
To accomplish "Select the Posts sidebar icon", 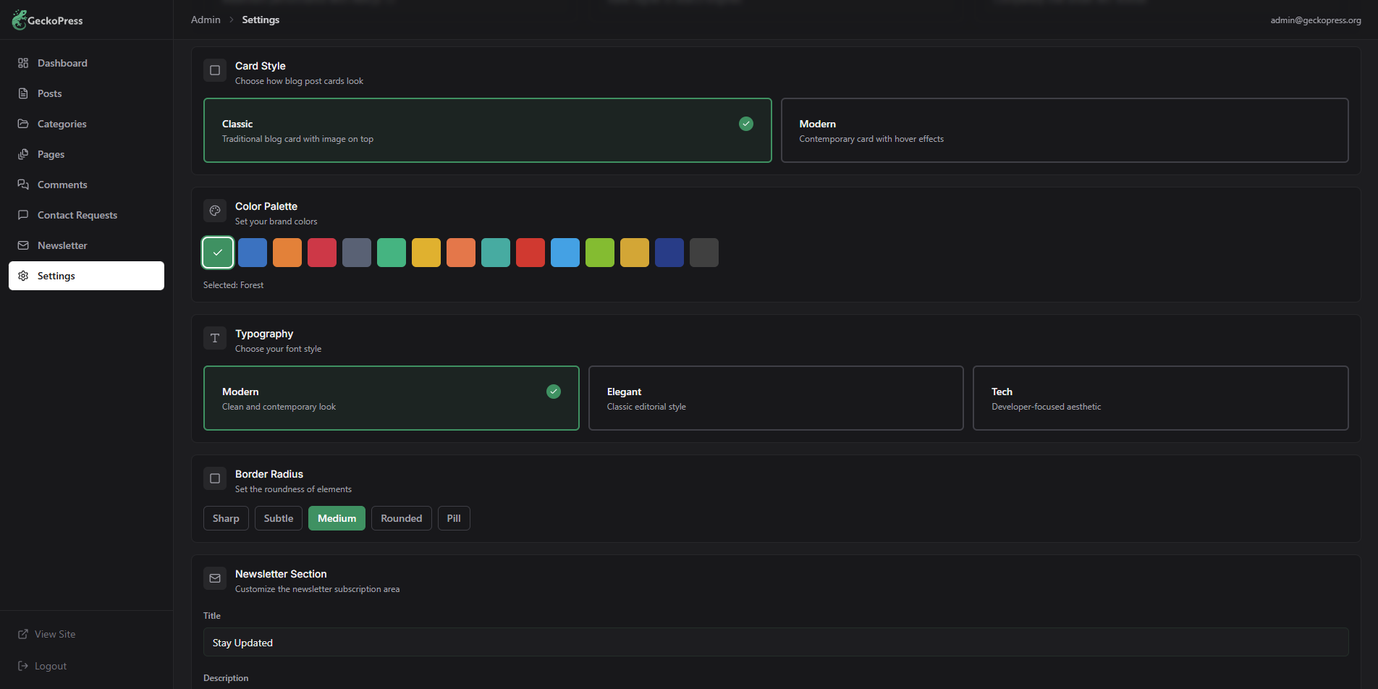I will (x=23, y=93).
